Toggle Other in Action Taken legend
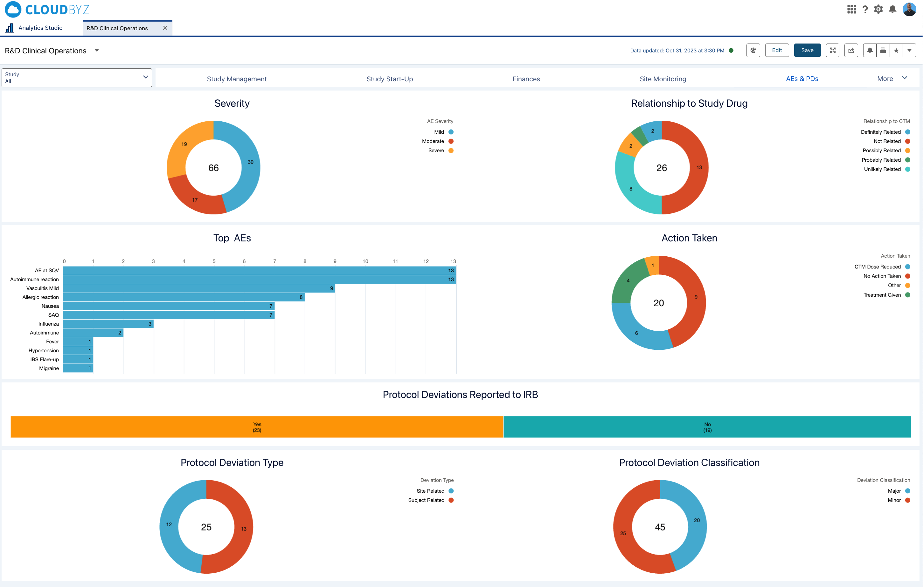 point(899,285)
